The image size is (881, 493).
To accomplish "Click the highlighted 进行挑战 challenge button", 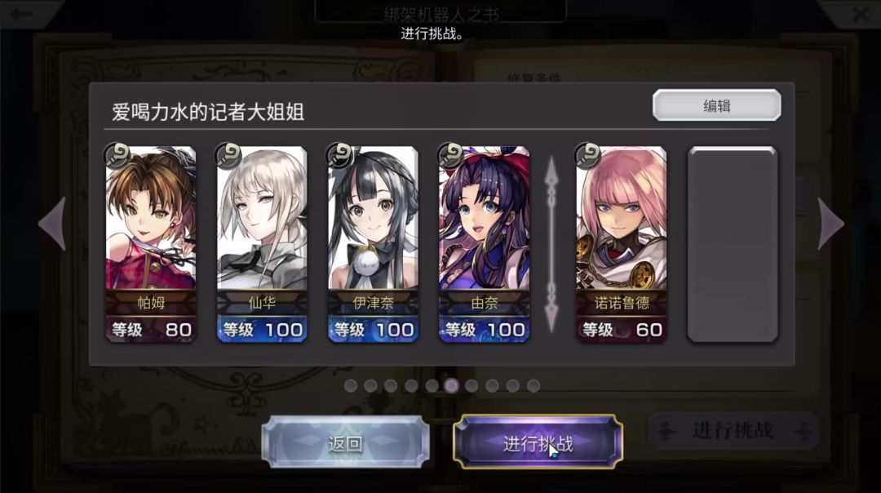I will pyautogui.click(x=538, y=442).
